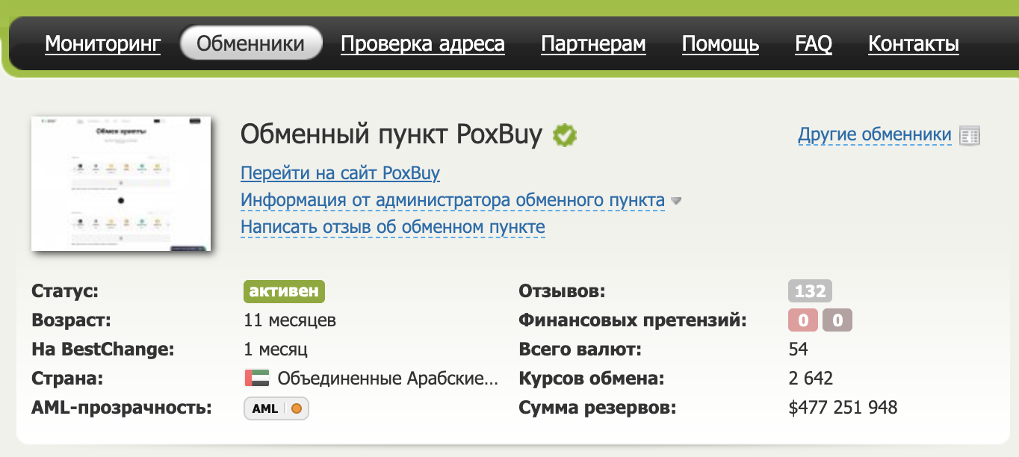Image resolution: width=1019 pixels, height=457 pixels.
Task: Click the 'Курсов обмена:' label
Action: coord(591,379)
